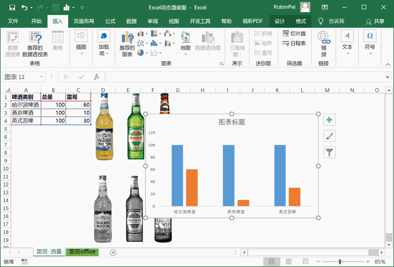Switch to the Home (开始) tab
The width and height of the screenshot is (394, 267).
pyautogui.click(x=36, y=21)
